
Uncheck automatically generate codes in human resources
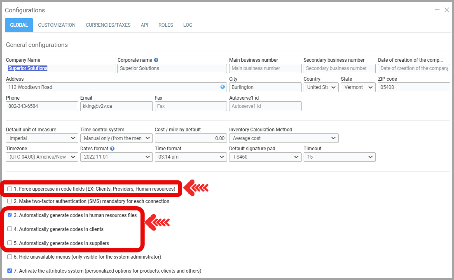10,215
